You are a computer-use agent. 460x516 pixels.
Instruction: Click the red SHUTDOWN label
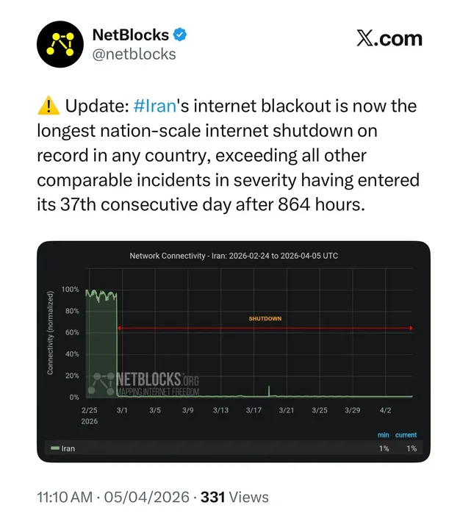(265, 319)
